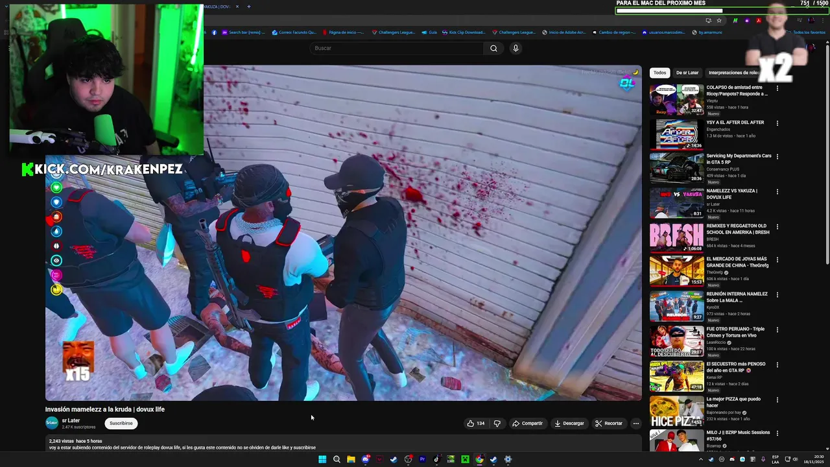
Task: Click the Descargar download button
Action: click(569, 424)
